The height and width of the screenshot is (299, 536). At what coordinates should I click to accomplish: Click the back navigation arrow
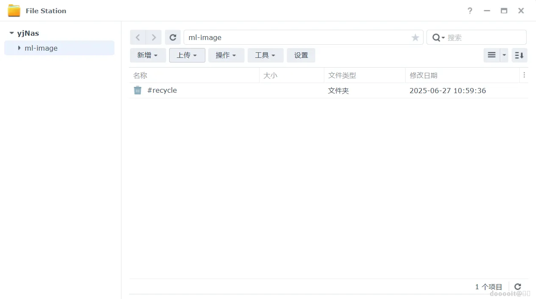137,37
